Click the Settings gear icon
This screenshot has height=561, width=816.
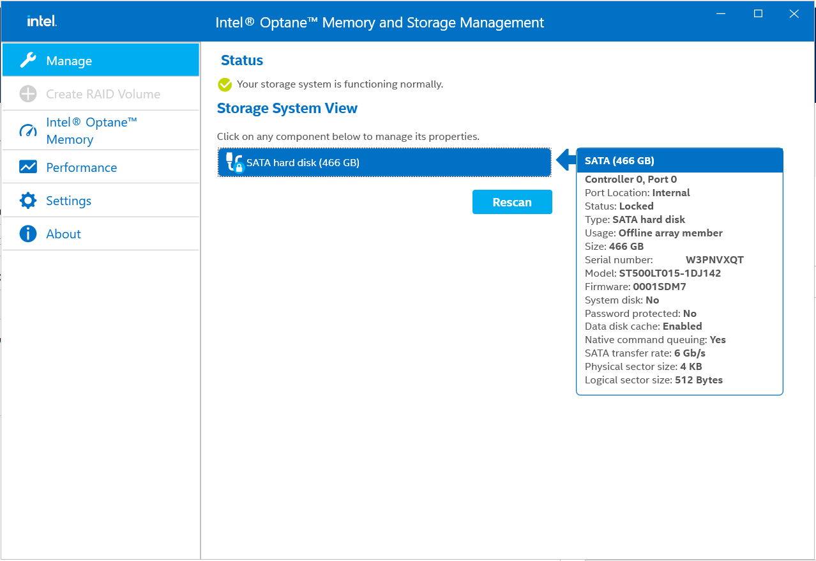click(28, 200)
